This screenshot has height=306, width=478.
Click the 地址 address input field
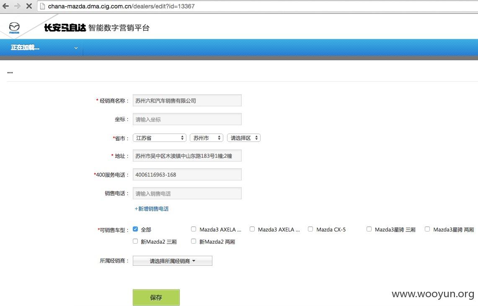coord(187,156)
